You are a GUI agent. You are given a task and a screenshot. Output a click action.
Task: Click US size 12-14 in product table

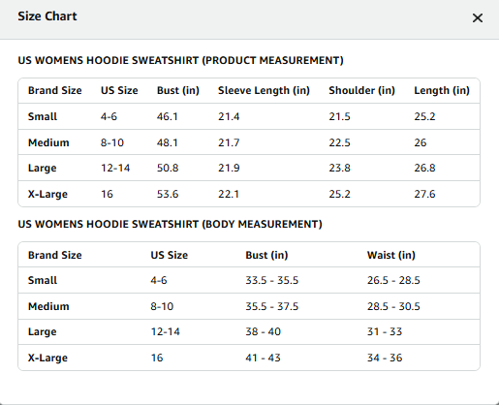pos(115,168)
